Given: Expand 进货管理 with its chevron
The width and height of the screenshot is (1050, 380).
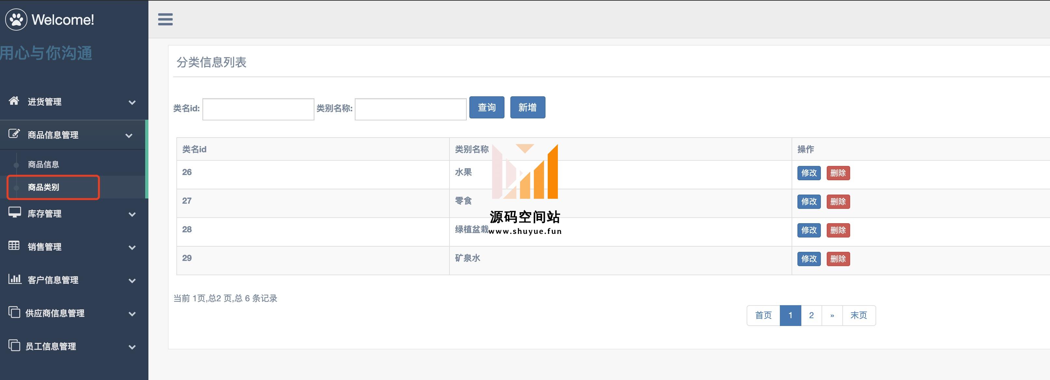Looking at the screenshot, I should 132,102.
